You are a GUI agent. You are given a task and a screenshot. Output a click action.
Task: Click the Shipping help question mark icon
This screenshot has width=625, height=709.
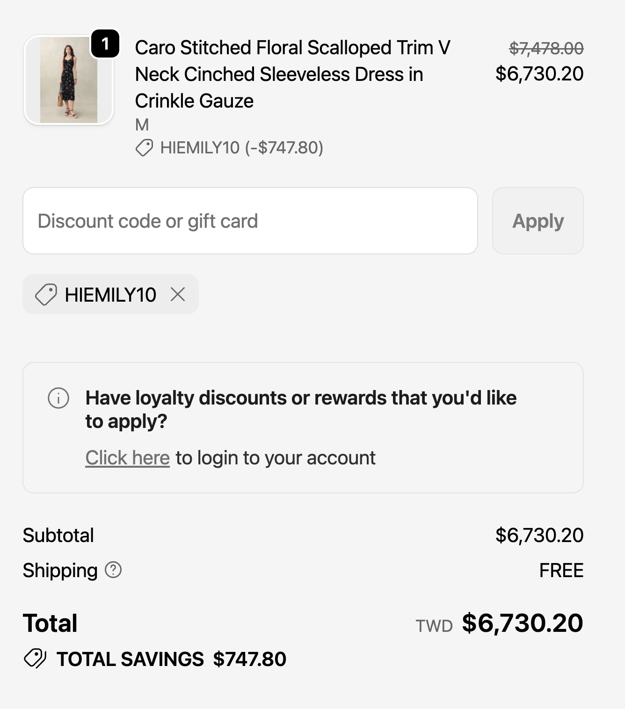(113, 570)
